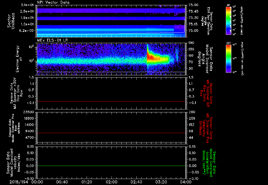Click the 2.5e+01 sector tick label
The width and height of the screenshot is (268, 185).
coord(26,11)
